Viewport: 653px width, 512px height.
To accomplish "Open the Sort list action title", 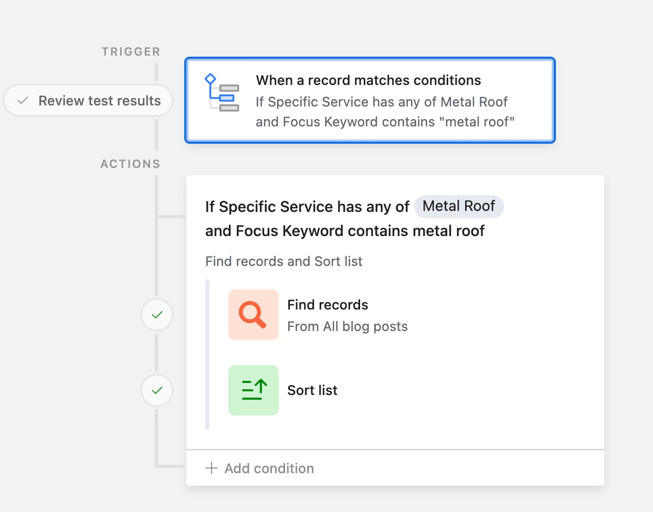I will (312, 390).
